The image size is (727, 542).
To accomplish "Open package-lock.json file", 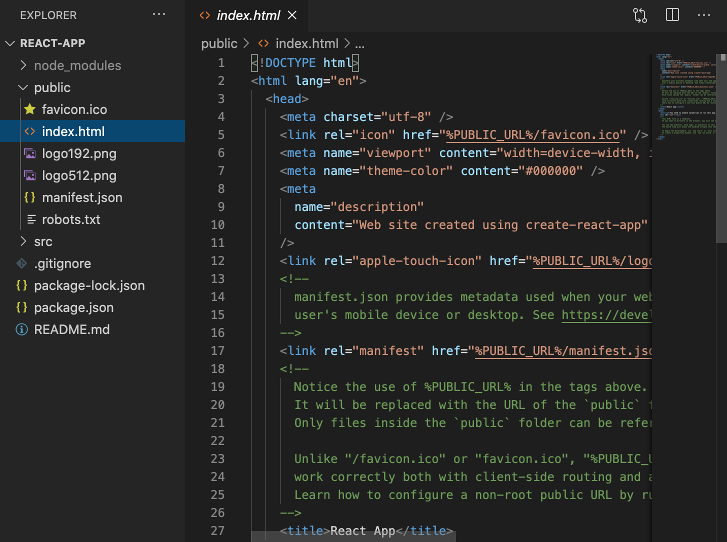I will tap(89, 285).
